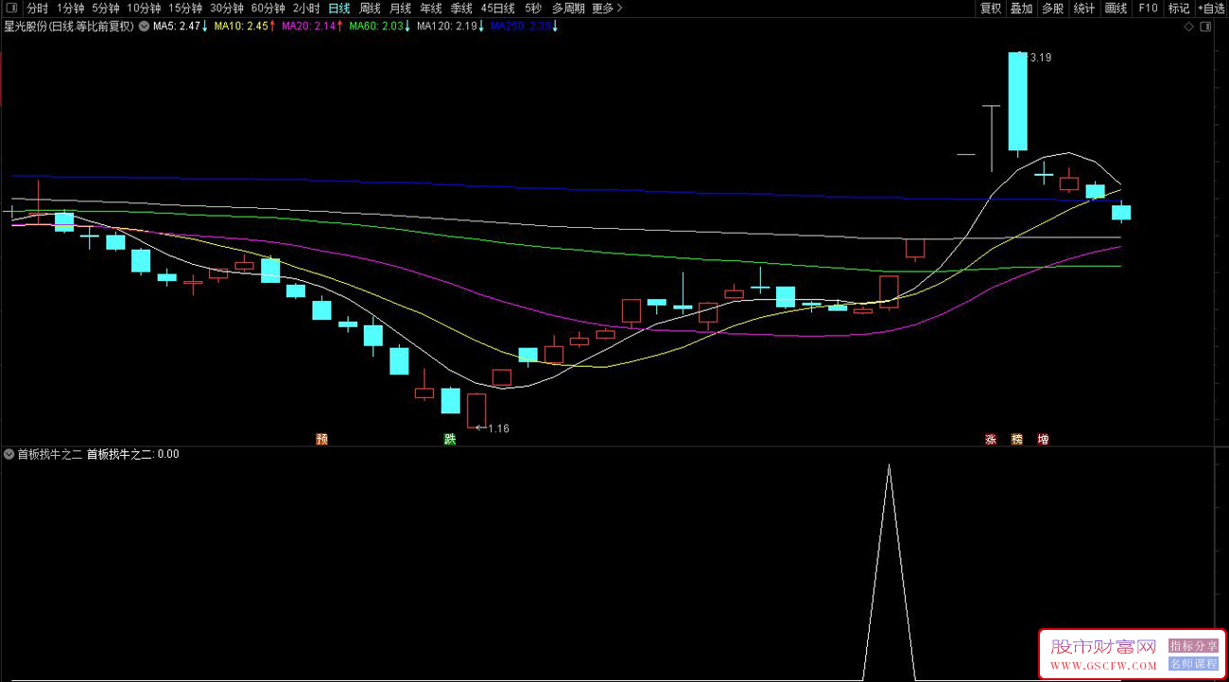Click the red candle at 1.16 low
This screenshot has height=682, width=1229.
pos(476,411)
